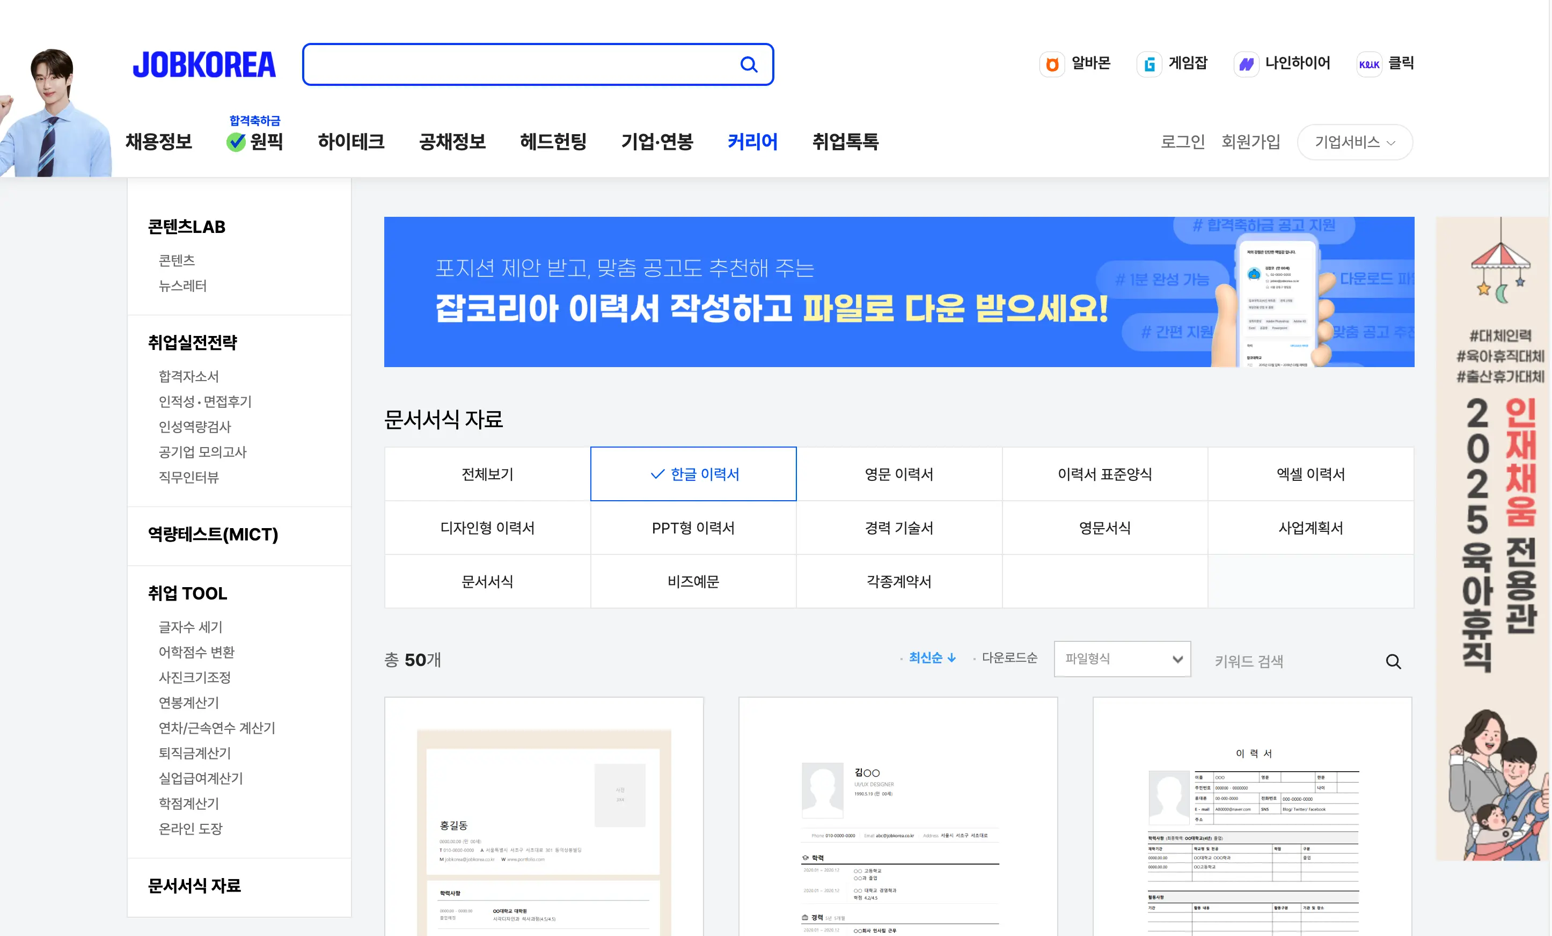The image size is (1552, 936).
Task: Open sidebar link 콘텐츠
Action: 177,260
